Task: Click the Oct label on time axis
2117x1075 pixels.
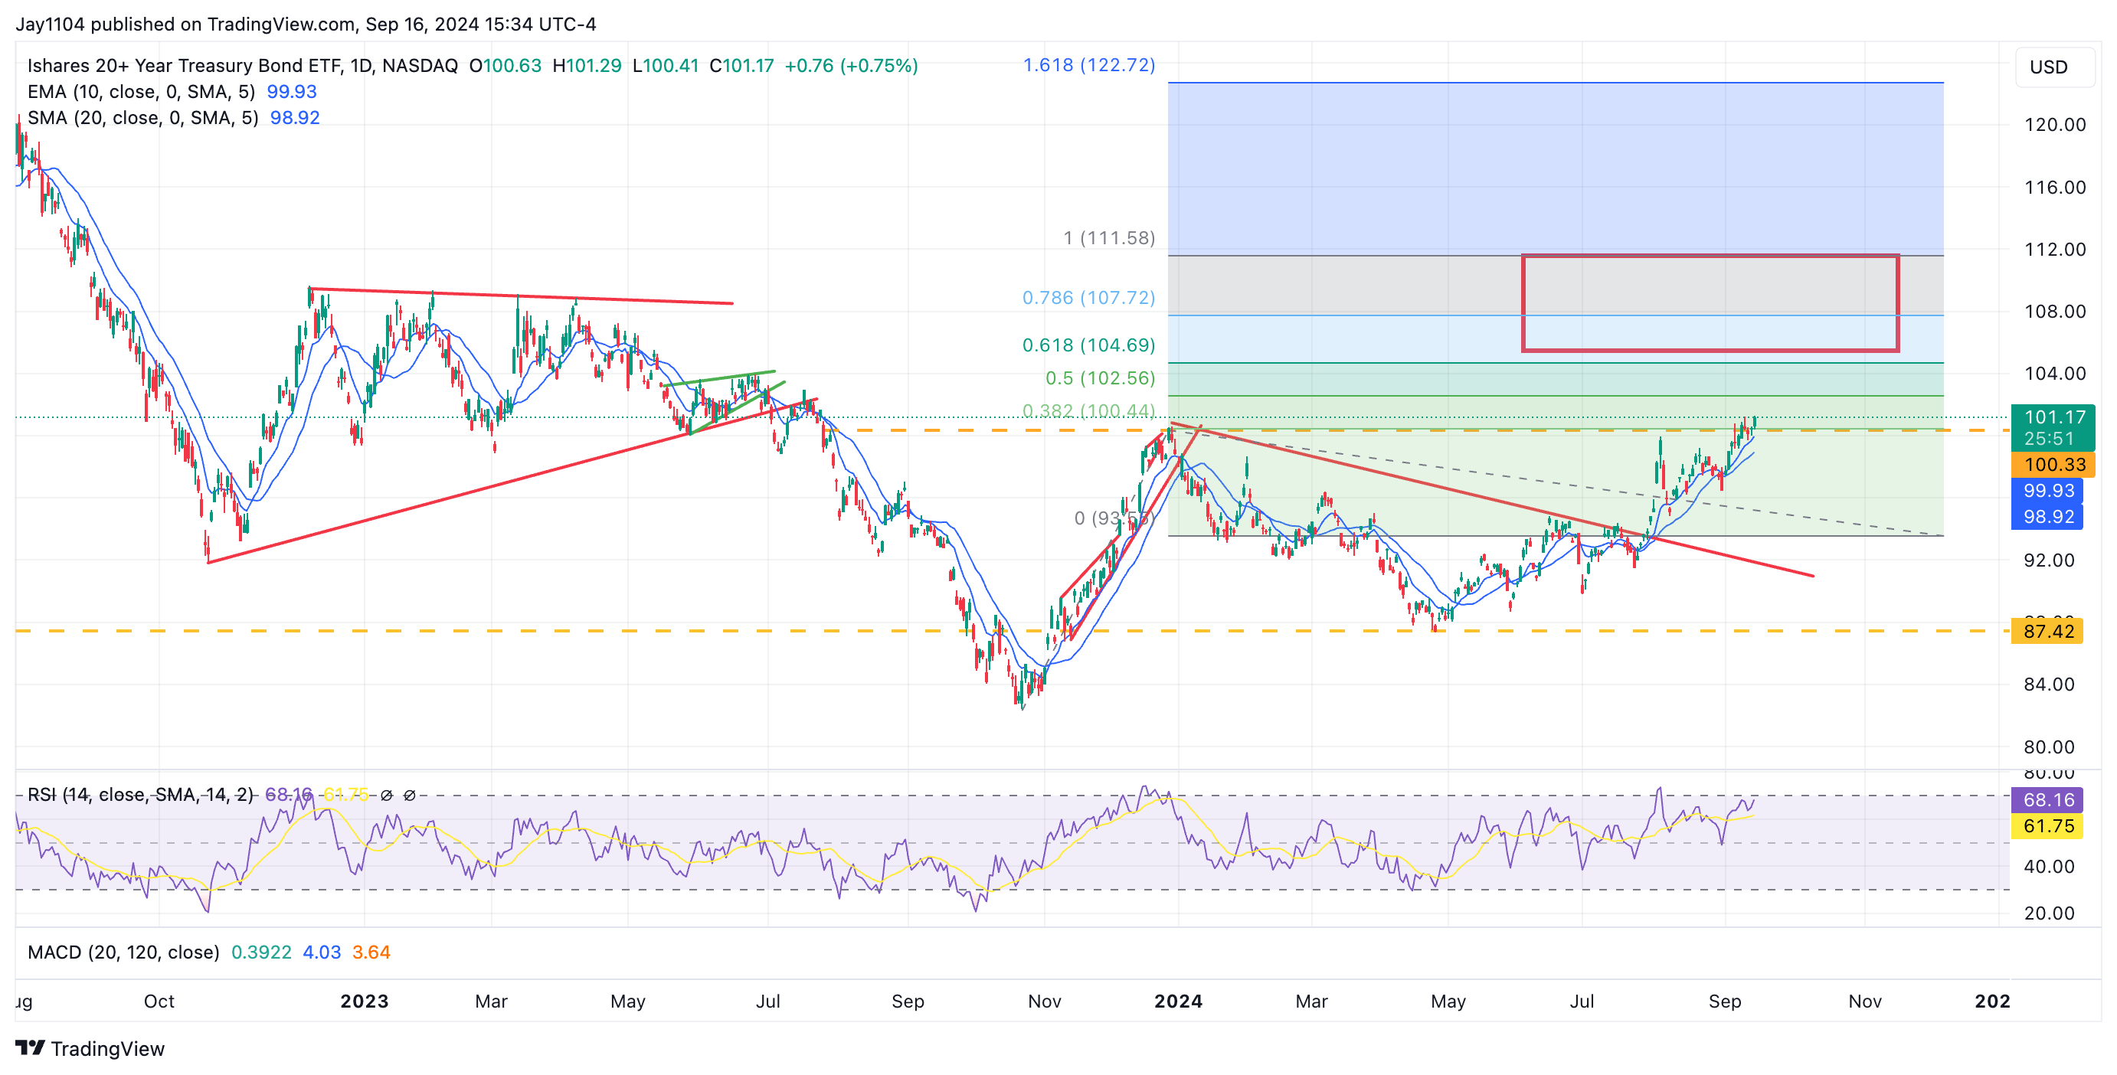Action: point(159,1002)
